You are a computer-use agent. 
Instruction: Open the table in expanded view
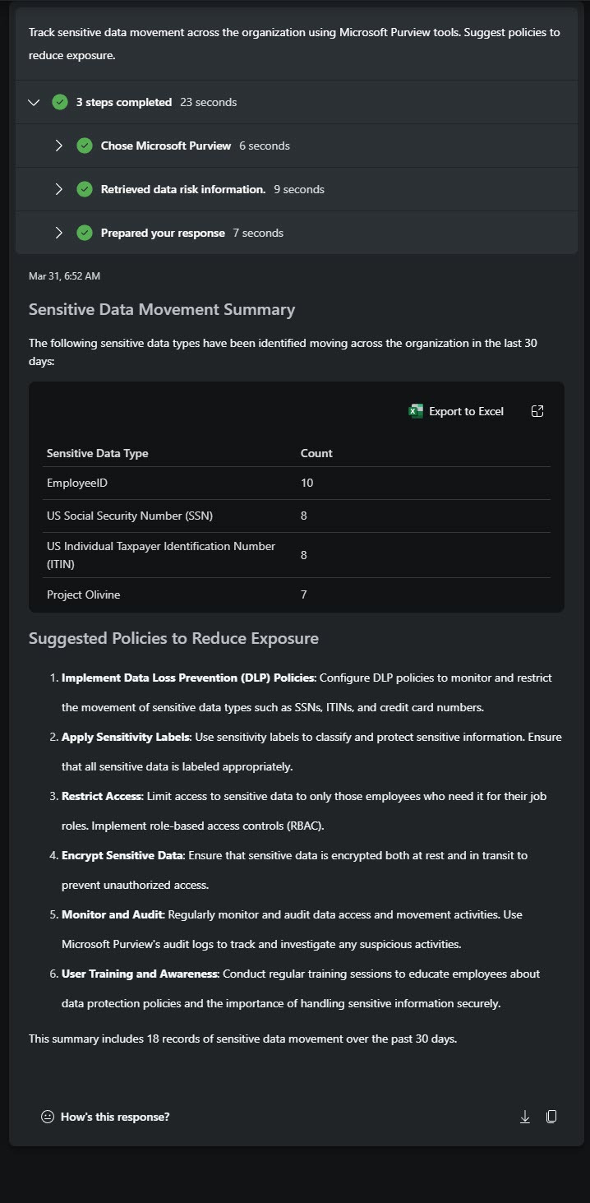(x=537, y=411)
